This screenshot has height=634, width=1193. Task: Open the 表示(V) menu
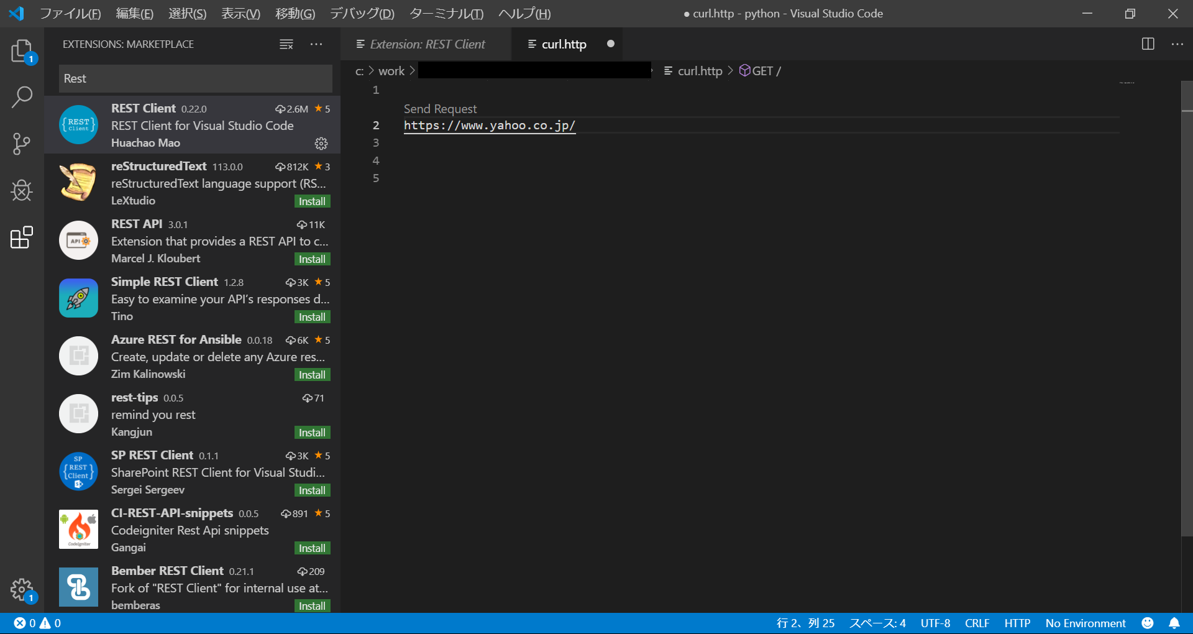tap(241, 14)
